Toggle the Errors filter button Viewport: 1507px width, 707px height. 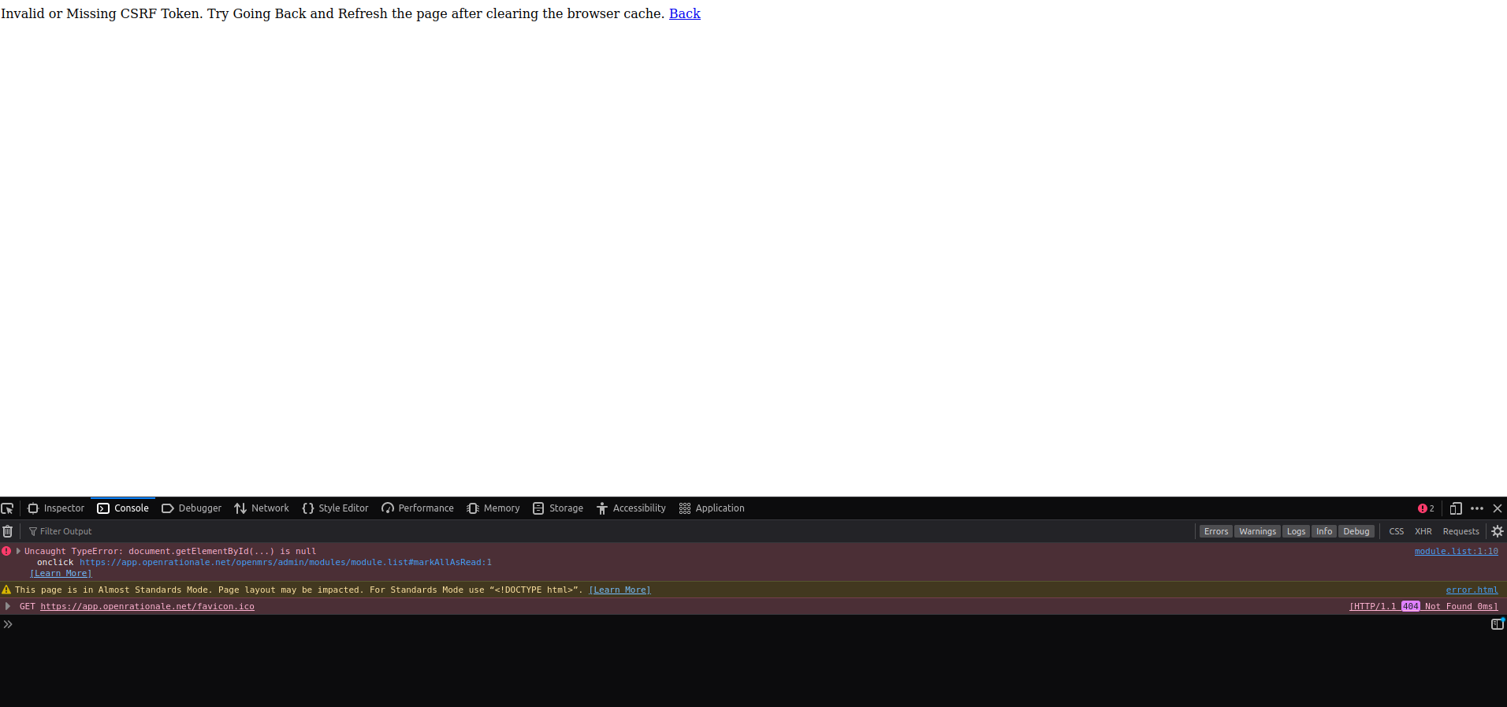pyautogui.click(x=1215, y=531)
